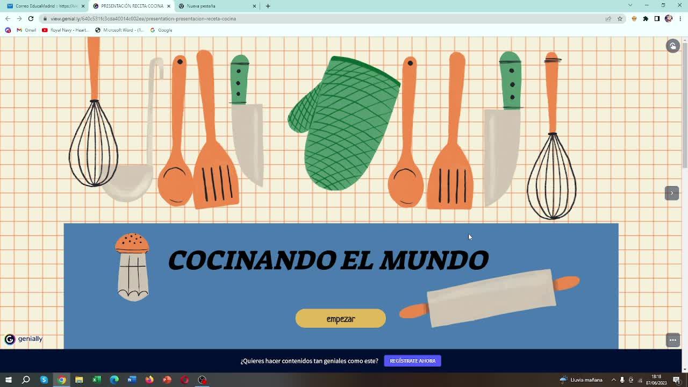This screenshot has width=688, height=387.
Task: Switch to the Correo EducaMadrid tab
Action: [46, 6]
